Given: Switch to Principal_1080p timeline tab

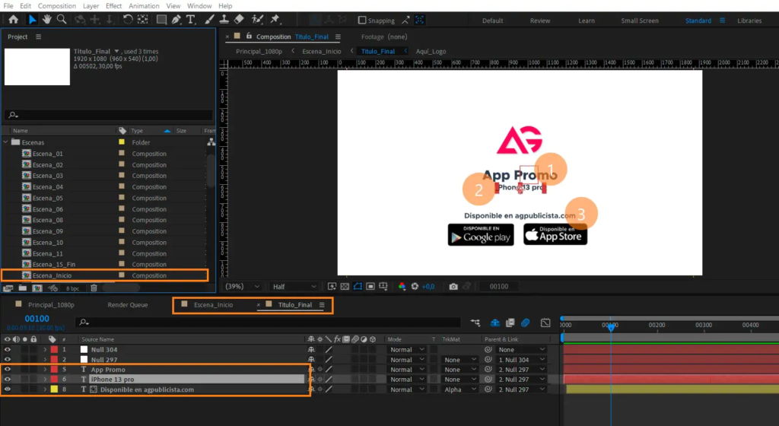Looking at the screenshot, I should click(51, 305).
